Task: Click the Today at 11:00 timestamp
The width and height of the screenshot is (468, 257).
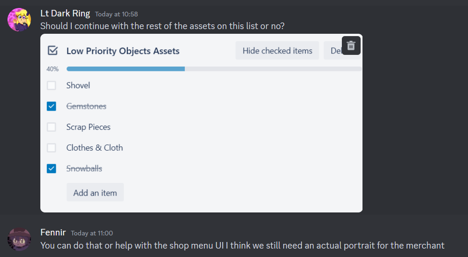Action: click(92, 233)
